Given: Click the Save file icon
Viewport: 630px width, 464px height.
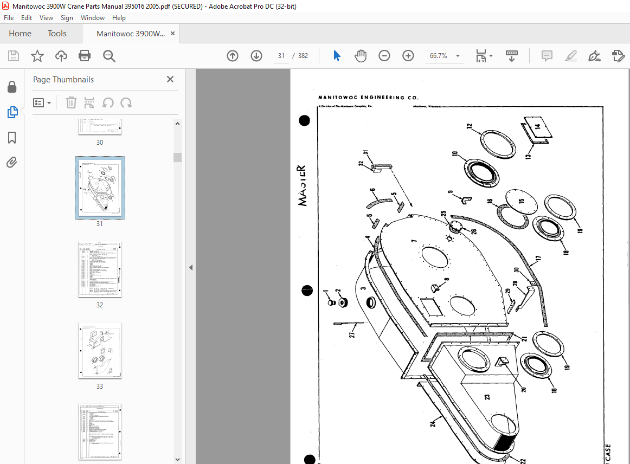Looking at the screenshot, I should tap(13, 56).
